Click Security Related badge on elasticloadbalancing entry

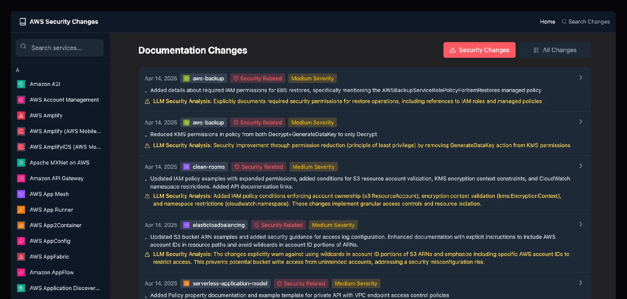click(x=278, y=225)
